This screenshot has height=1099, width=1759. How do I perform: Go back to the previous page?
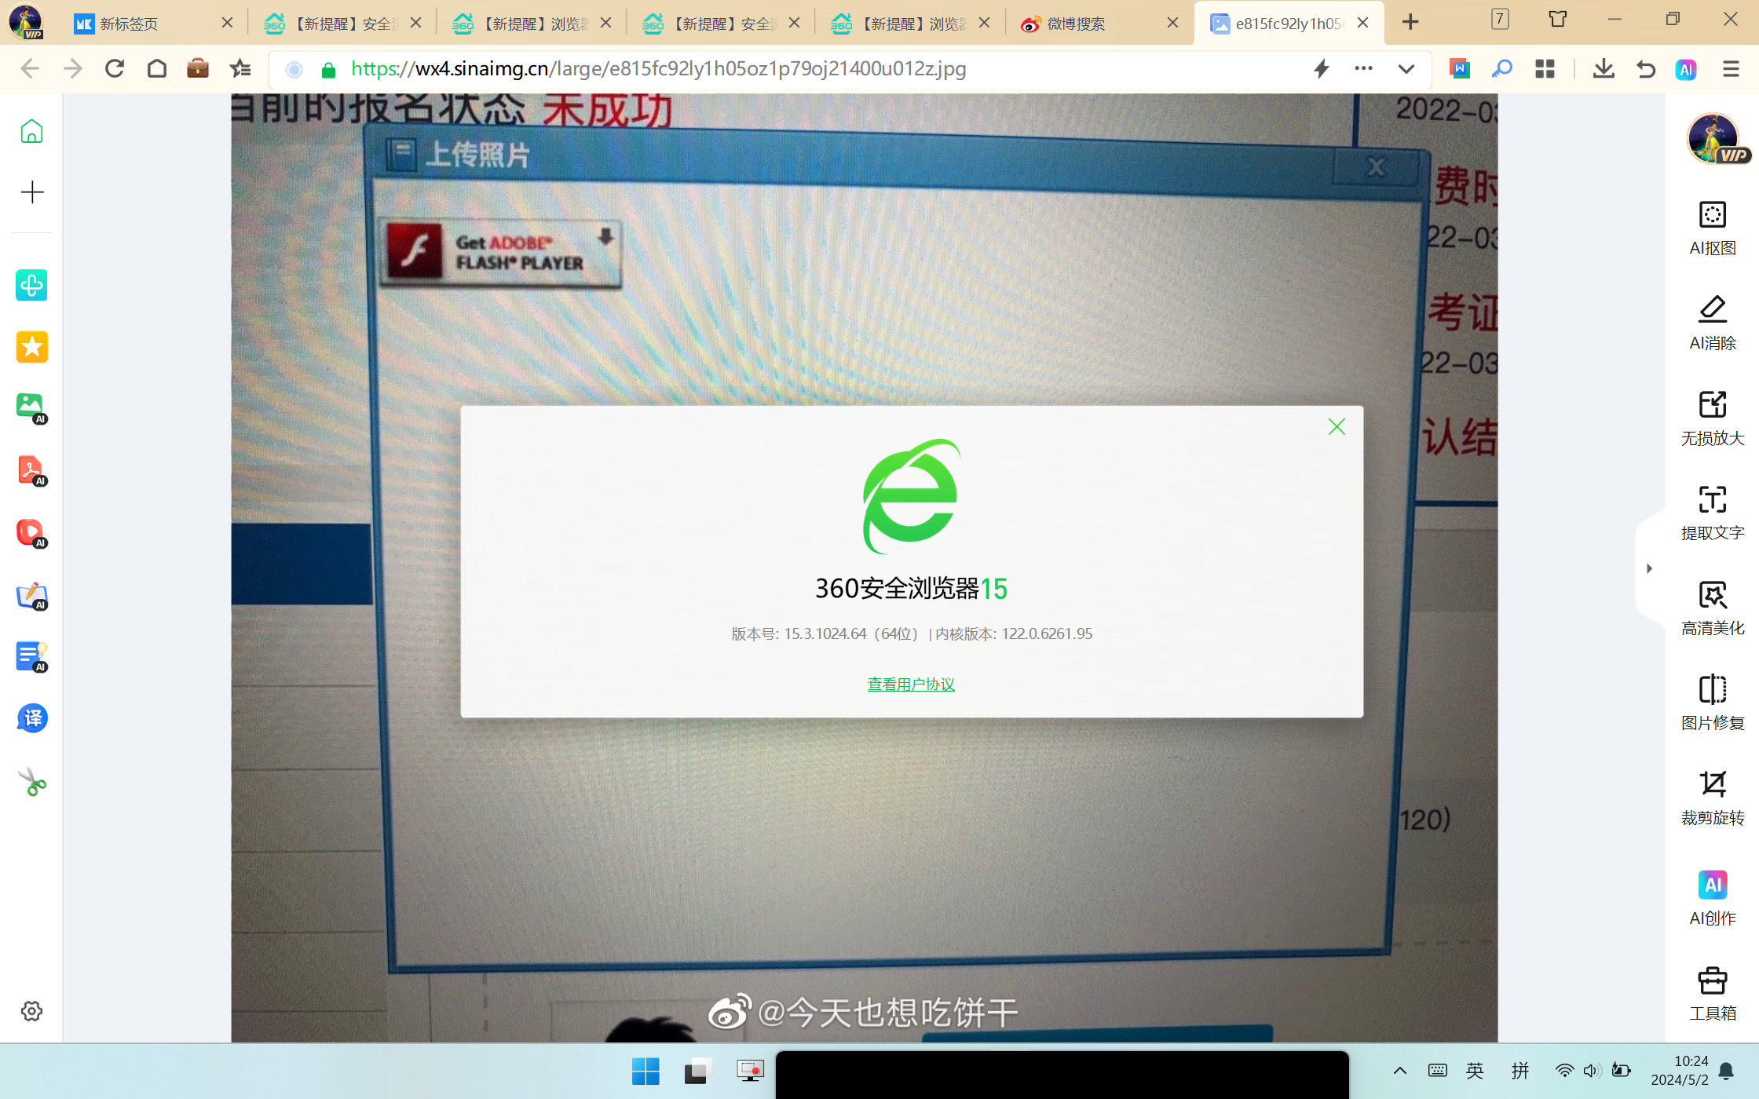coord(30,69)
